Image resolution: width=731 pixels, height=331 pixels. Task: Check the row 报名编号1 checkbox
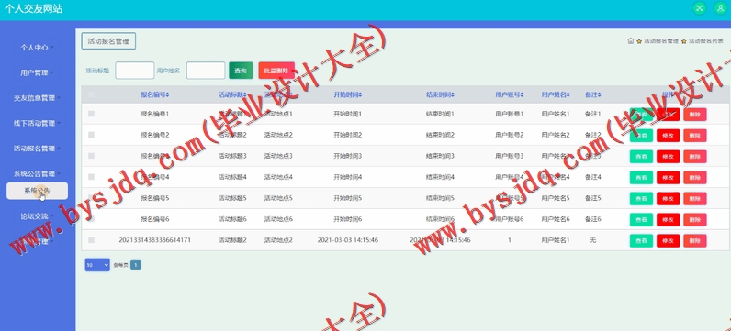[x=92, y=114]
